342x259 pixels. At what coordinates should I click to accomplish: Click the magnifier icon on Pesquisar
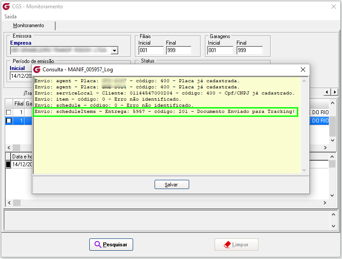[98, 245]
